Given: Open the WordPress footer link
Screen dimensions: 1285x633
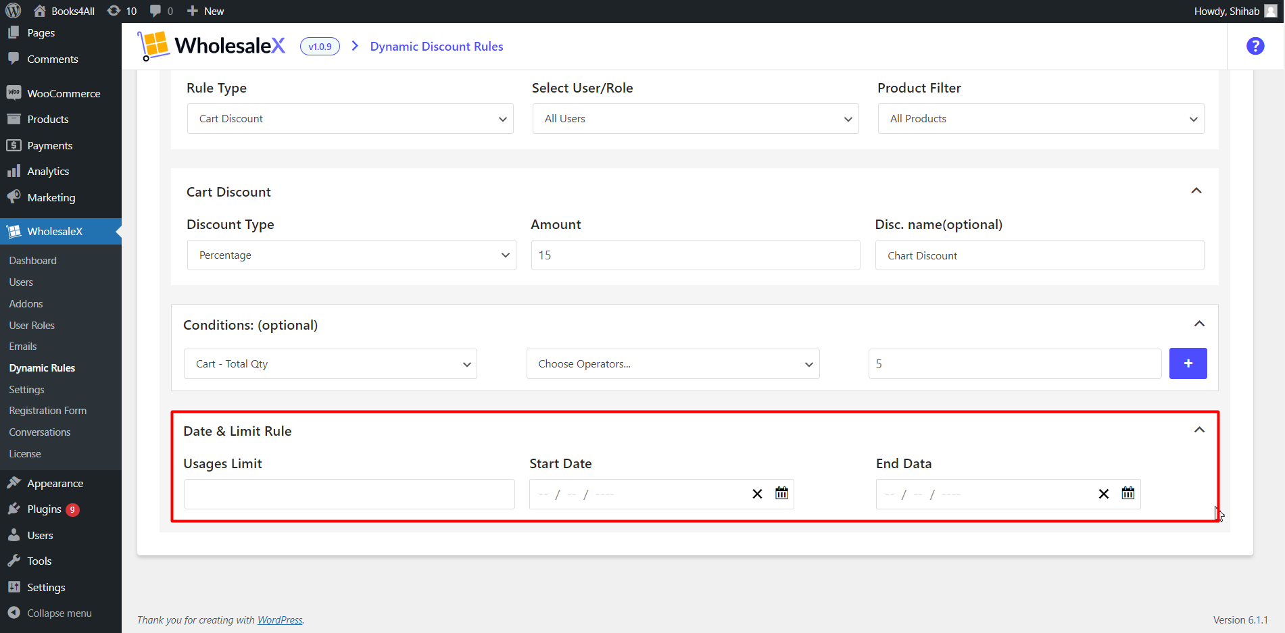Looking at the screenshot, I should click(x=280, y=619).
